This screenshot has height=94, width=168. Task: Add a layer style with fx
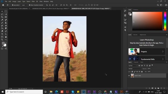[x=150, y=88]
